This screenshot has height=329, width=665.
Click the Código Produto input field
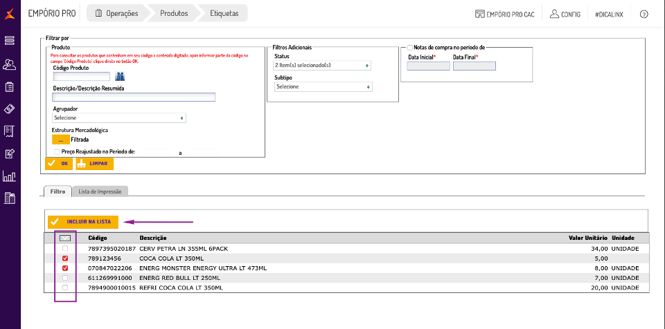(82, 76)
